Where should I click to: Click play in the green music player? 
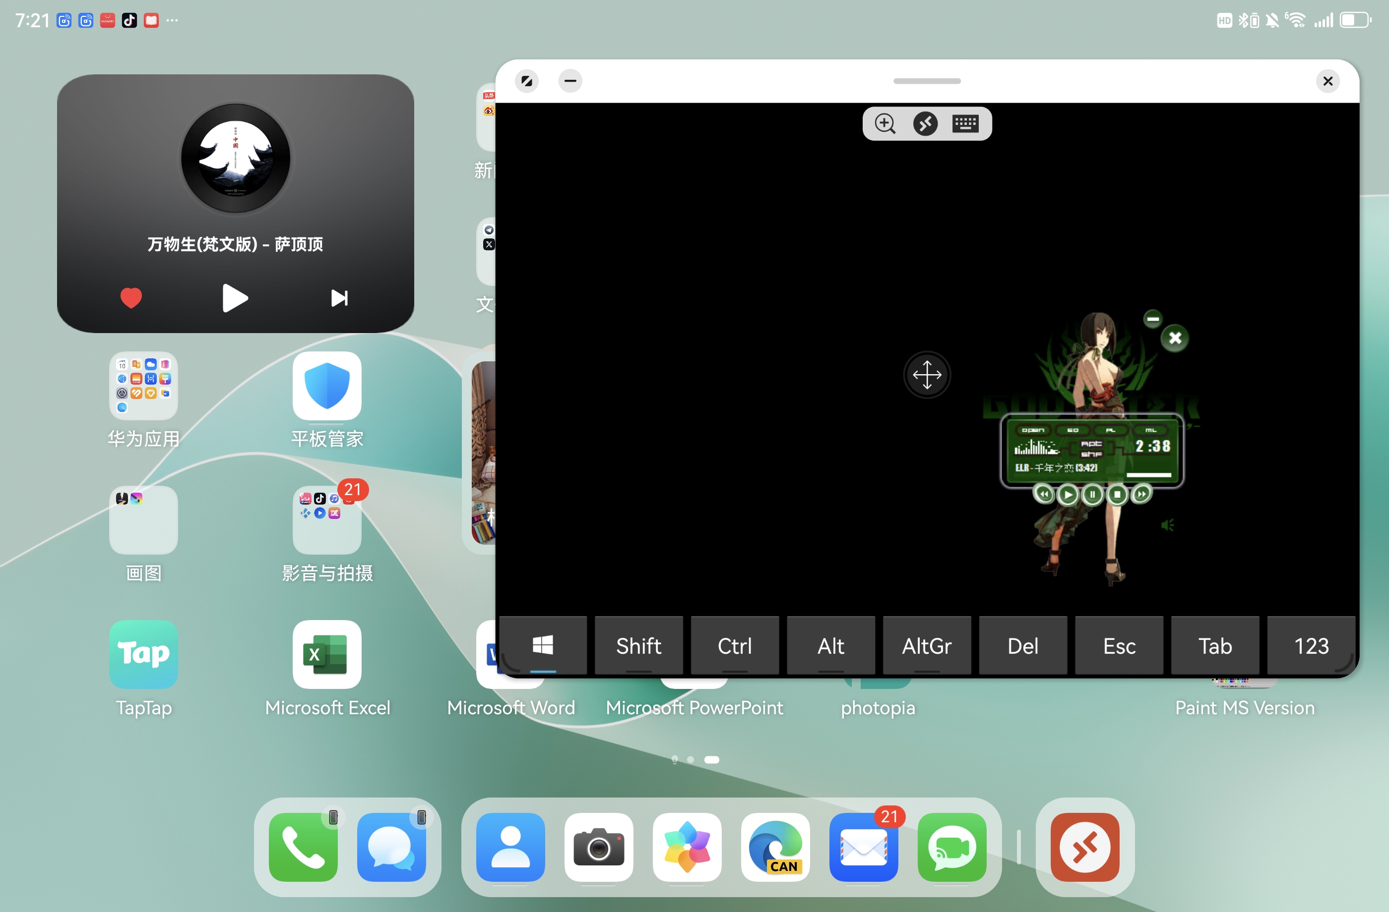1068,495
